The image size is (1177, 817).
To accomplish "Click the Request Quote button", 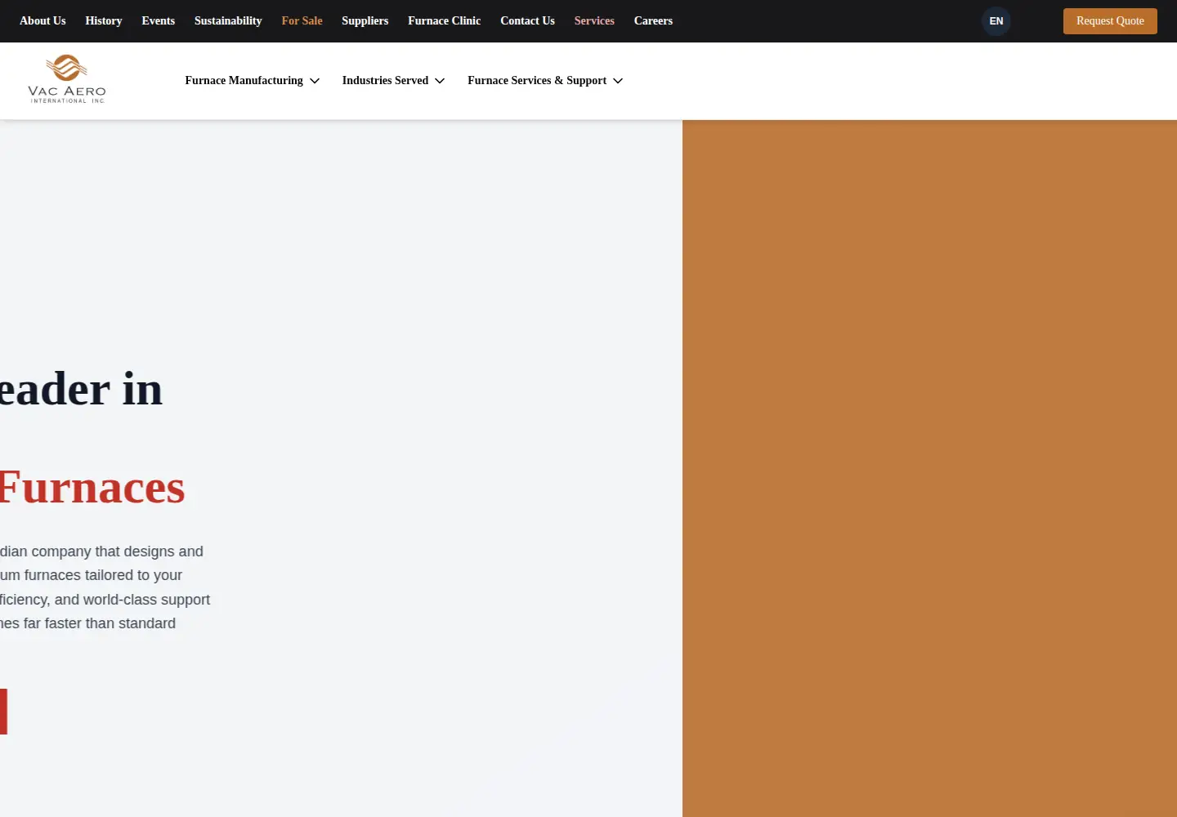I will (1110, 21).
